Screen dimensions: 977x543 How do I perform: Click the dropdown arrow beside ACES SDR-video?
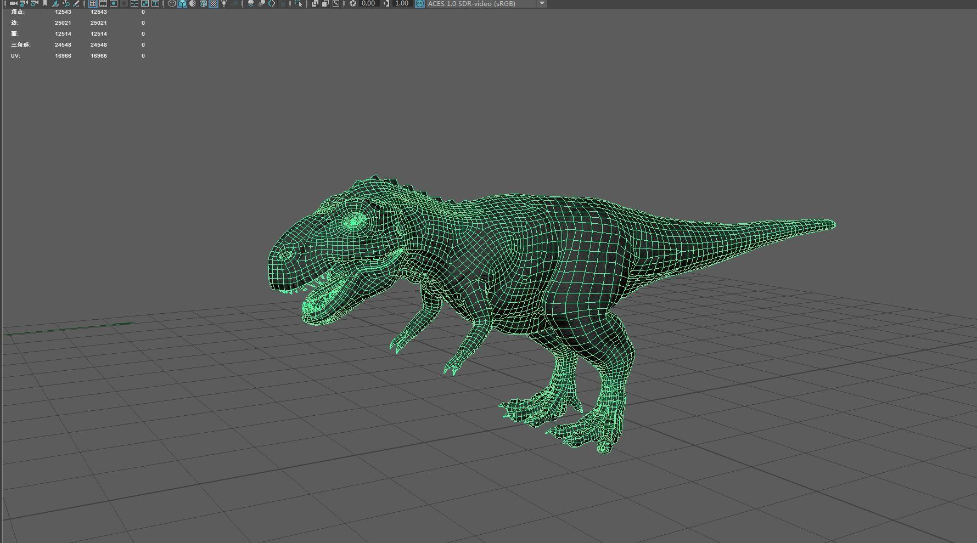click(542, 3)
